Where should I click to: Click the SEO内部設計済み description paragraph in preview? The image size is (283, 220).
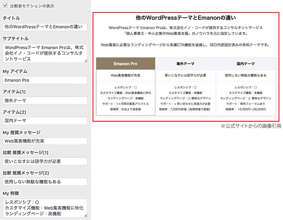[x=185, y=45]
